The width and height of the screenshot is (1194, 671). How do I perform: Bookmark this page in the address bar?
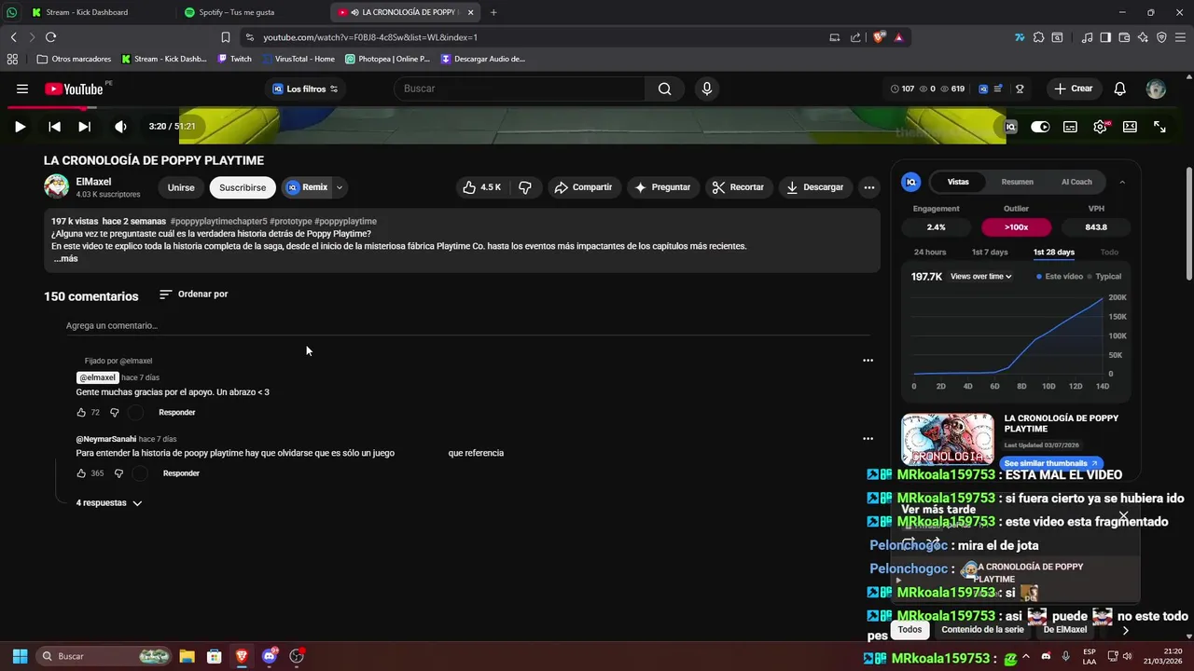tap(226, 37)
